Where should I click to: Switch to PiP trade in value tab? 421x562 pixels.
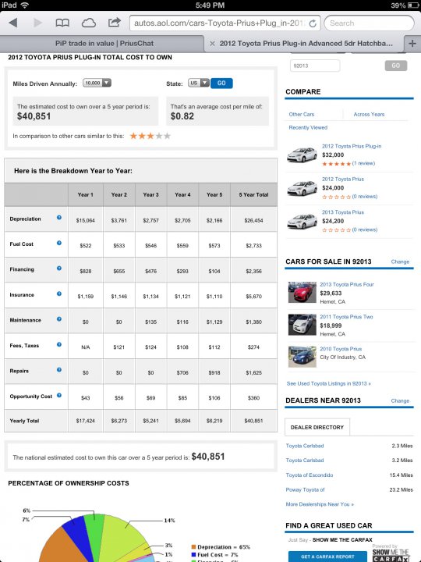point(104,44)
